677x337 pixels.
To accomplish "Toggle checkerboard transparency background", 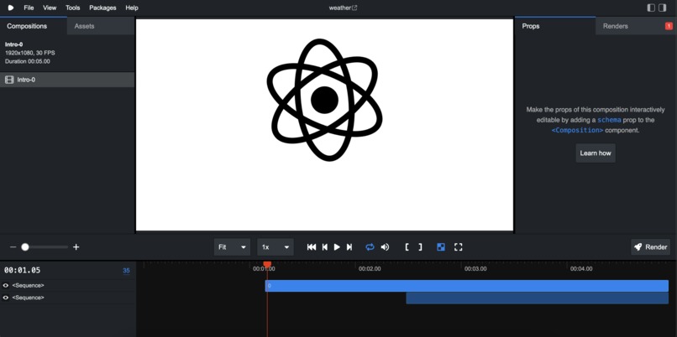I will click(x=441, y=247).
